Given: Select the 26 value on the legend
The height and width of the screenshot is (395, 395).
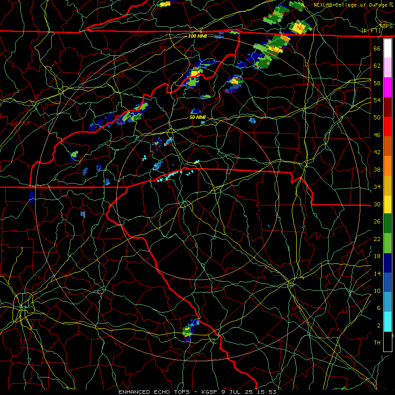Looking at the screenshot, I should [377, 222].
